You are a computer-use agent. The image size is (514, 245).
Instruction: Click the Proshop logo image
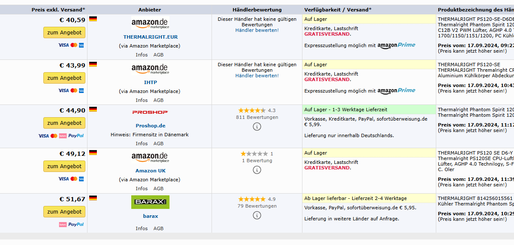point(150,113)
